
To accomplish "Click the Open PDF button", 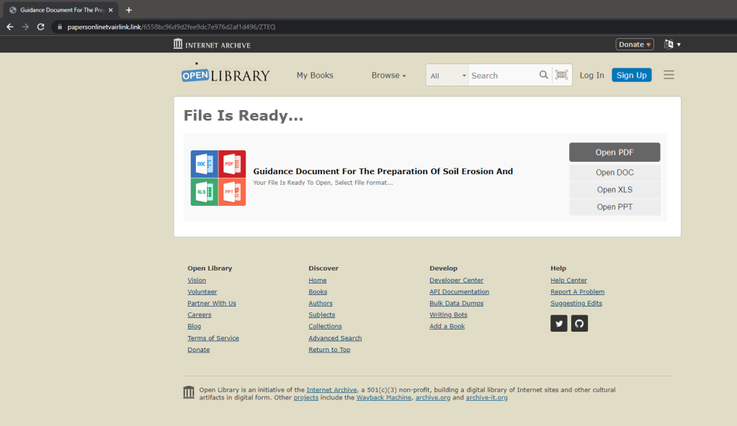I will pos(615,153).
